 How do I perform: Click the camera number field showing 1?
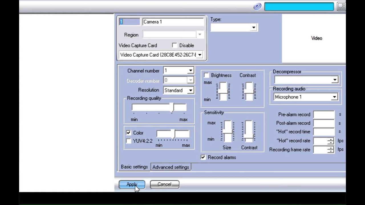tap(130, 22)
